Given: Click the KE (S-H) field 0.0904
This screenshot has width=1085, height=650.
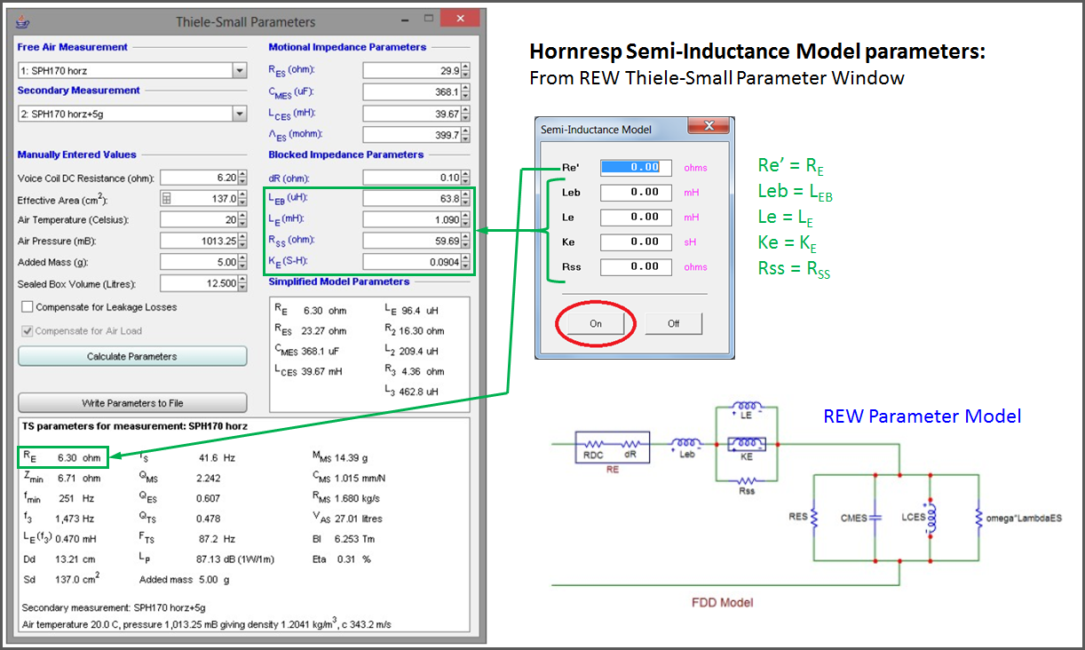Looking at the screenshot, I should [412, 262].
